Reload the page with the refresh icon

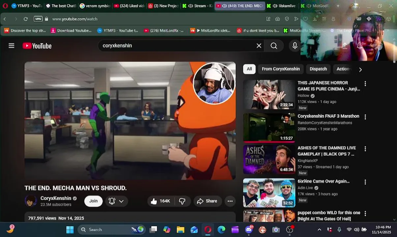click(26, 19)
